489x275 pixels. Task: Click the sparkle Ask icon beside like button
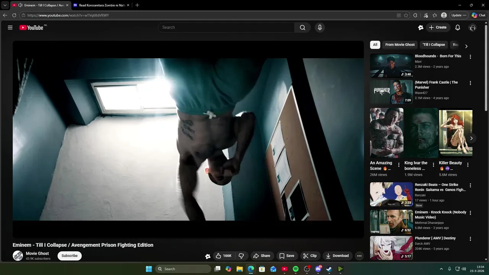click(x=208, y=256)
